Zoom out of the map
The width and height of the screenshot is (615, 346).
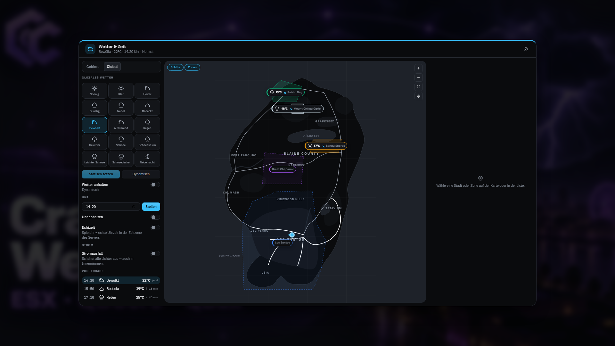point(418,78)
